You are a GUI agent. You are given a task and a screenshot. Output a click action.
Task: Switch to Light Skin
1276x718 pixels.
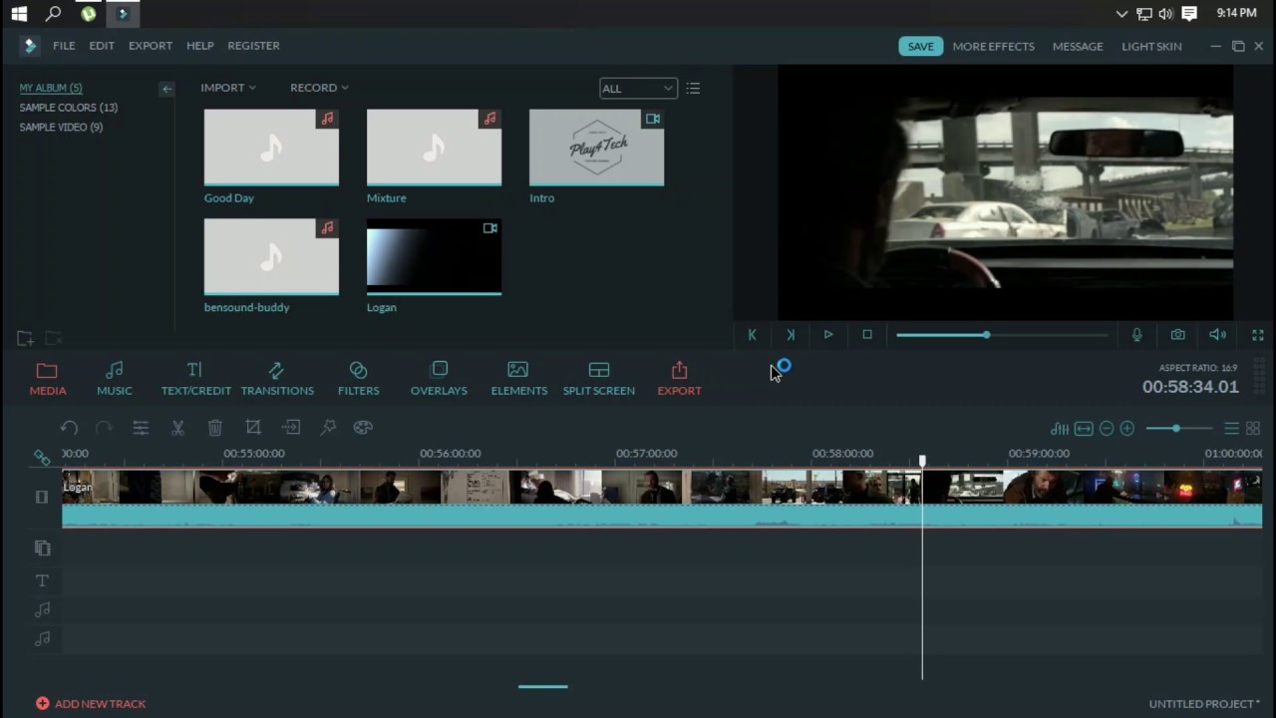[1151, 46]
